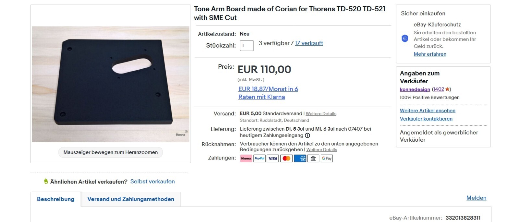The width and height of the screenshot is (519, 222).
Task: Click the Melden report link
Action: (476, 198)
